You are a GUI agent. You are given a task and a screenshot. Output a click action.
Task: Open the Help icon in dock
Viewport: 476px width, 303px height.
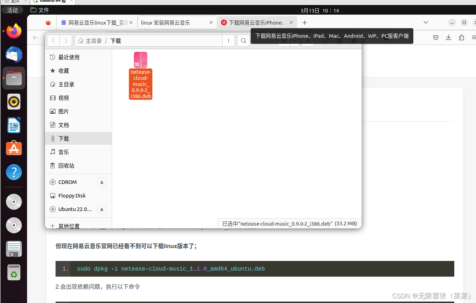pyautogui.click(x=14, y=172)
